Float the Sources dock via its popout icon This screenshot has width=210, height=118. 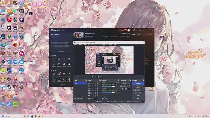click(100, 80)
